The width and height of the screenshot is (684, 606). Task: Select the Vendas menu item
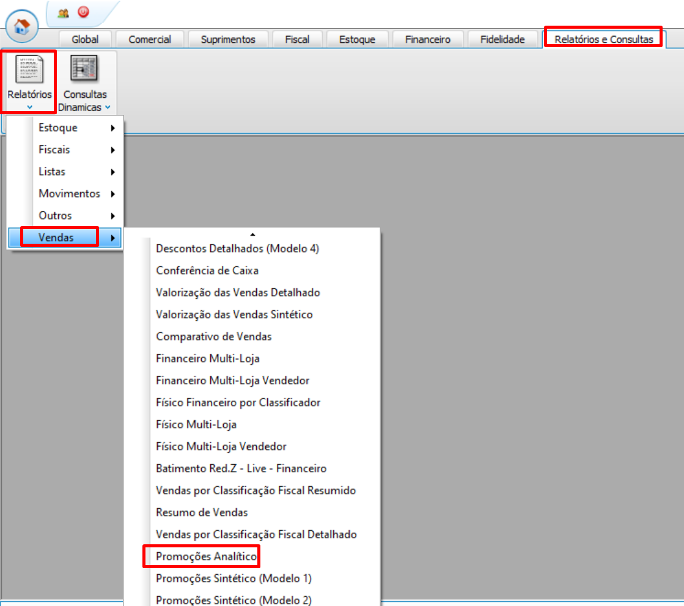(x=65, y=238)
